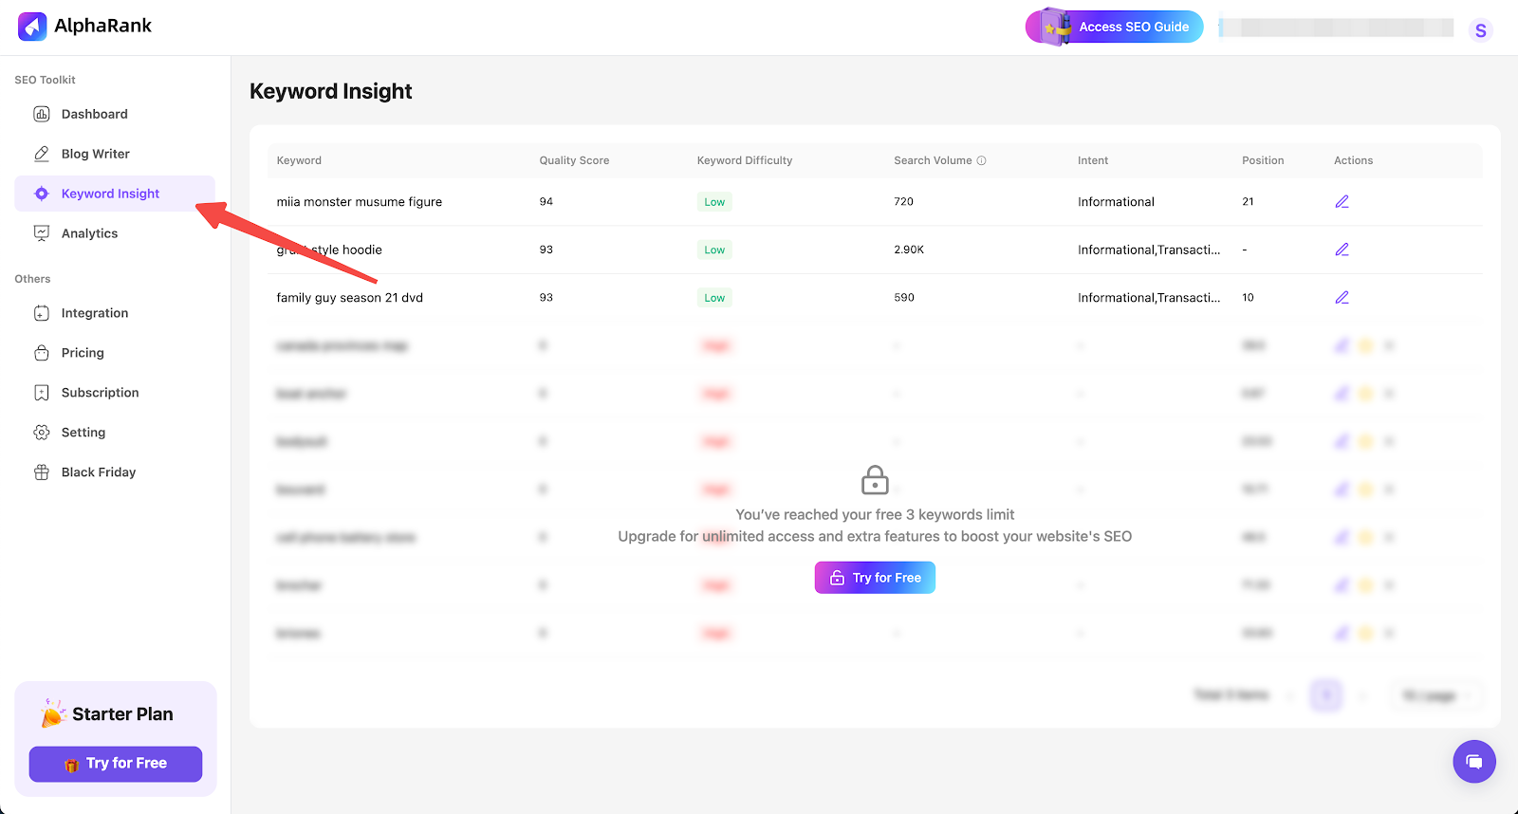
Task: Open the chat support bubble
Action: pos(1474,762)
